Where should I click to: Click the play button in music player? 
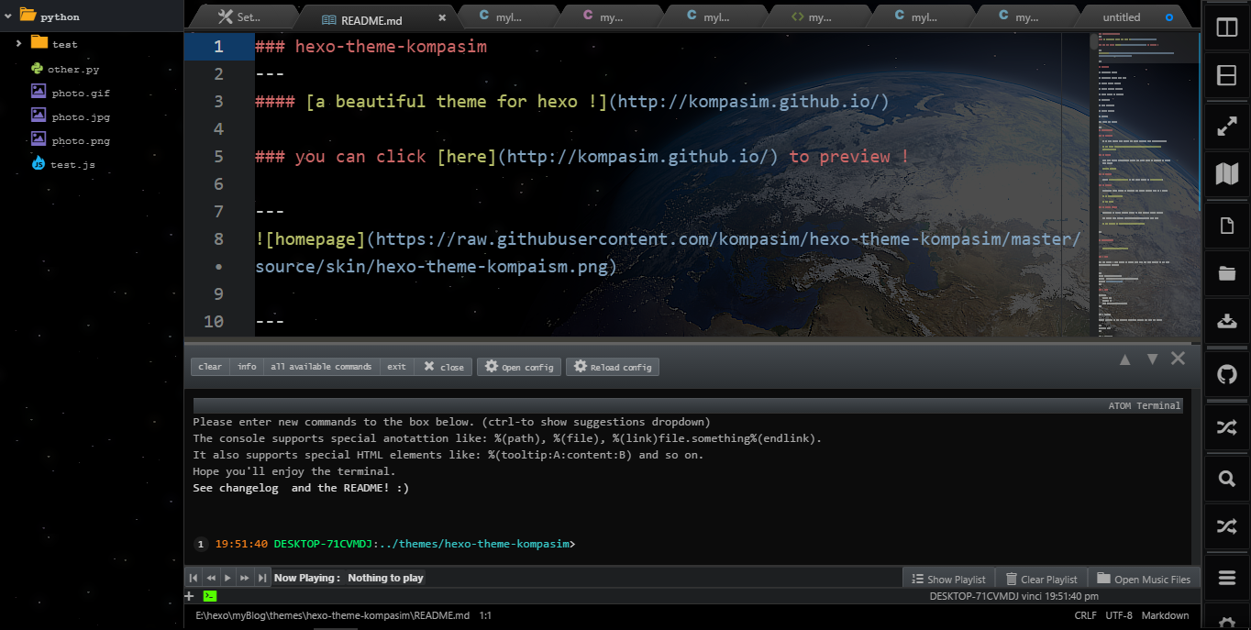point(227,578)
